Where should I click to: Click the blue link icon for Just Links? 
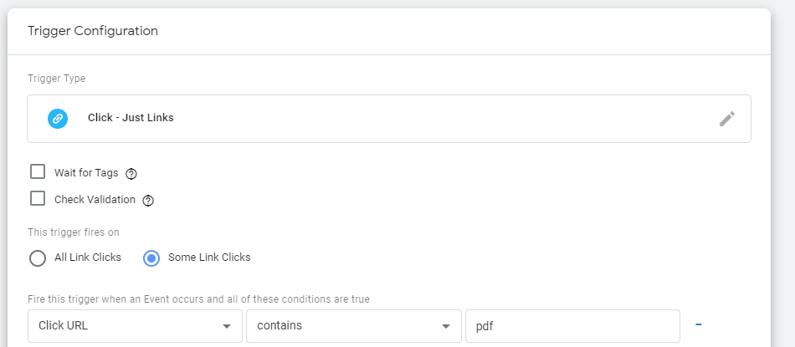58,119
